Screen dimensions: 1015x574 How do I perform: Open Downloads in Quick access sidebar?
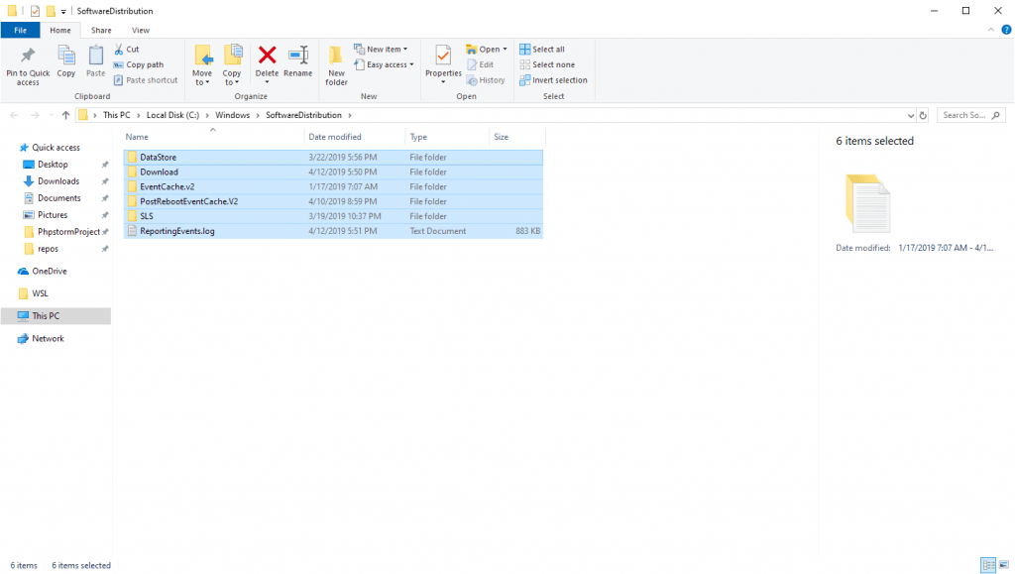click(x=58, y=181)
